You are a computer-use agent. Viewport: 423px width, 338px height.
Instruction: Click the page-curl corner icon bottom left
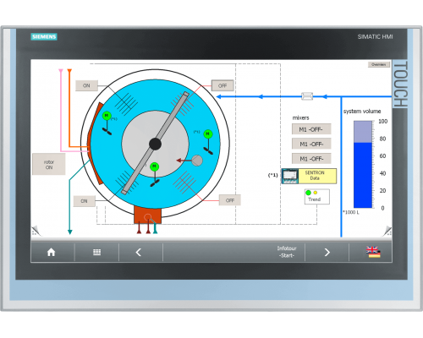coord(36,231)
